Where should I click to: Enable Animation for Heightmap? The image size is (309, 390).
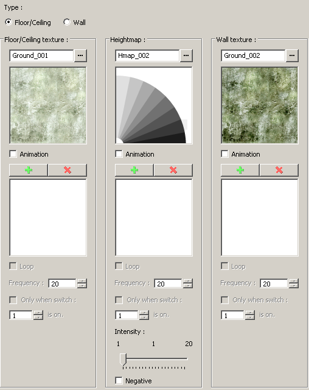click(119, 154)
